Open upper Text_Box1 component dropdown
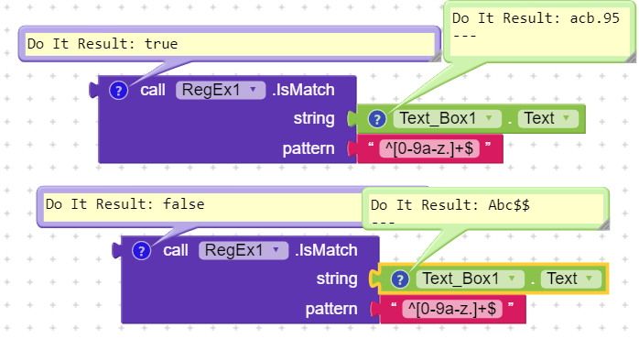The image size is (639, 339). point(447,118)
